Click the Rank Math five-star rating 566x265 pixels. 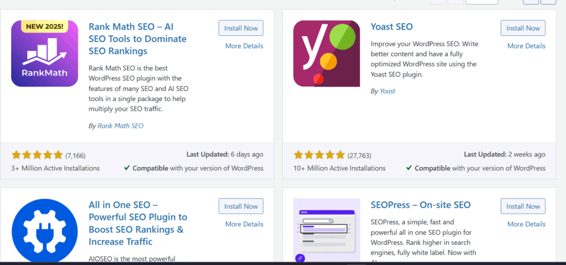[x=37, y=155]
